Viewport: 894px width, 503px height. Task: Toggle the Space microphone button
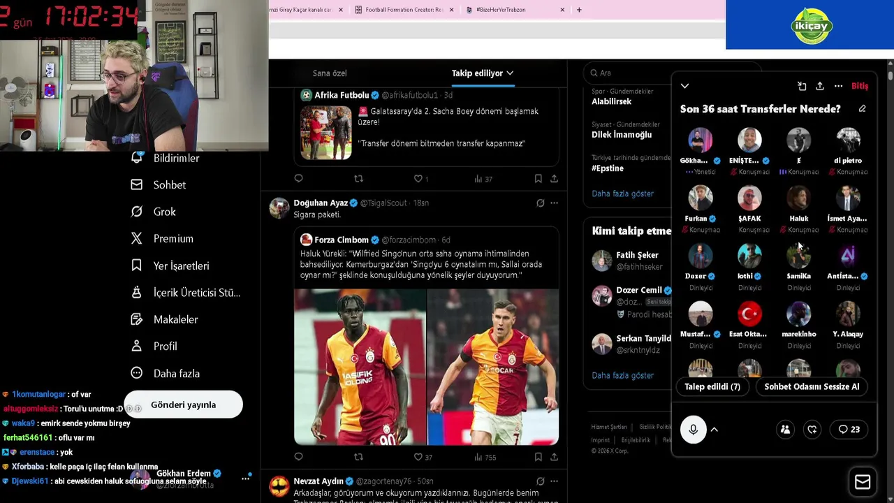693,430
